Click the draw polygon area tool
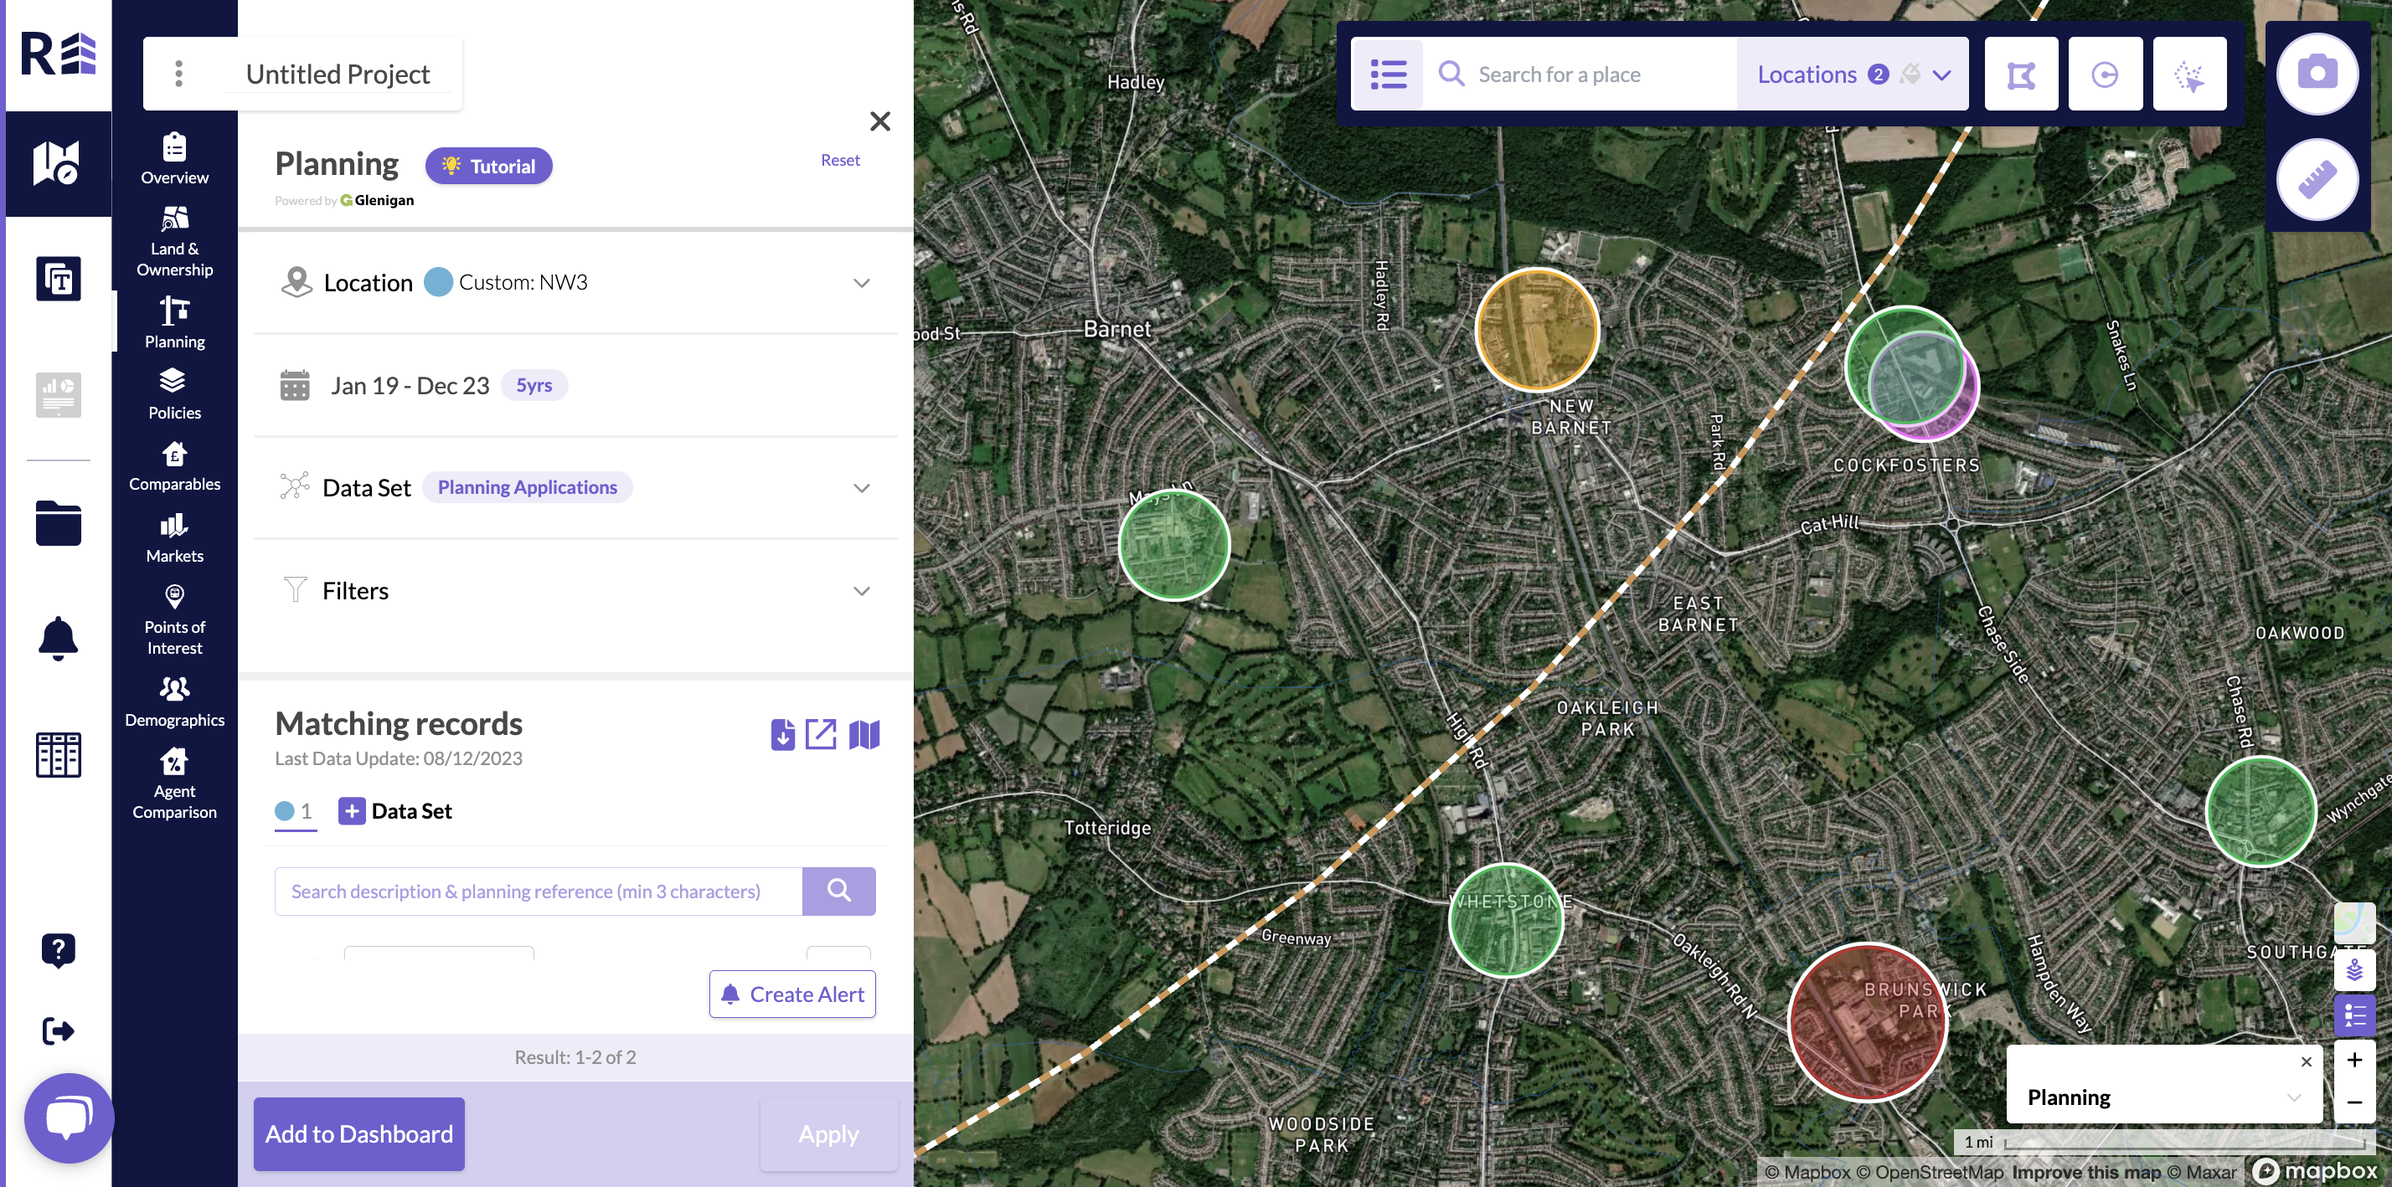 pyautogui.click(x=2021, y=75)
